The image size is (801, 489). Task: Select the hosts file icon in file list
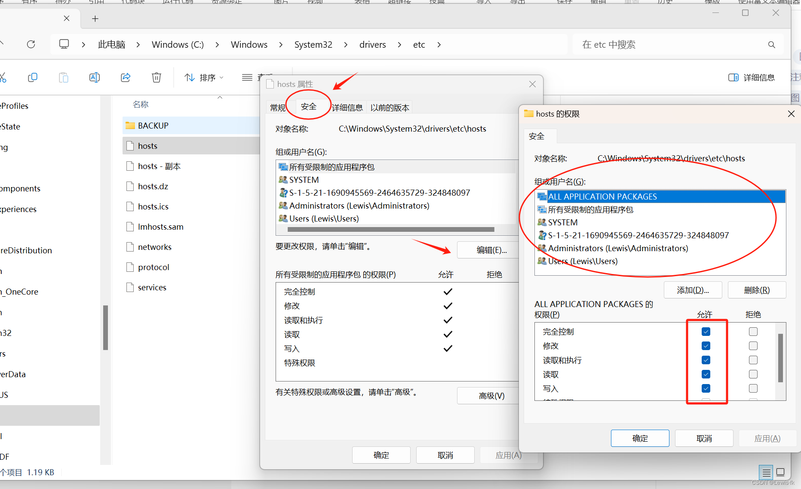130,146
